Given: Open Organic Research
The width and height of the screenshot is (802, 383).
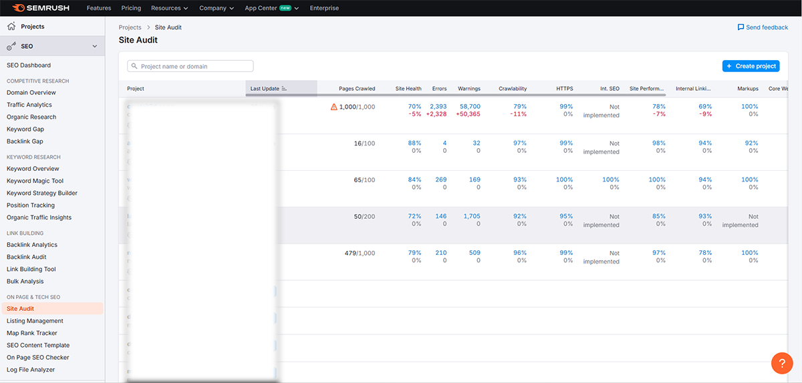Looking at the screenshot, I should tap(31, 117).
